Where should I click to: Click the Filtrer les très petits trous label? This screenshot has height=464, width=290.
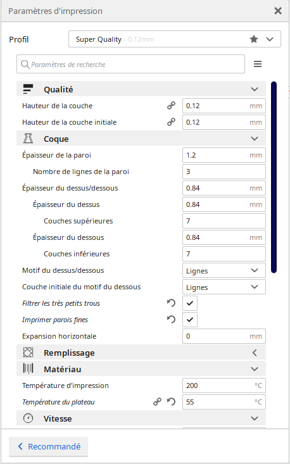click(61, 303)
